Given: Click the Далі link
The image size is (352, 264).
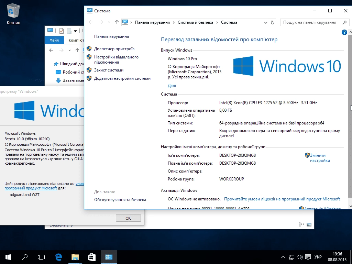Looking at the screenshot, I should click(172, 86).
